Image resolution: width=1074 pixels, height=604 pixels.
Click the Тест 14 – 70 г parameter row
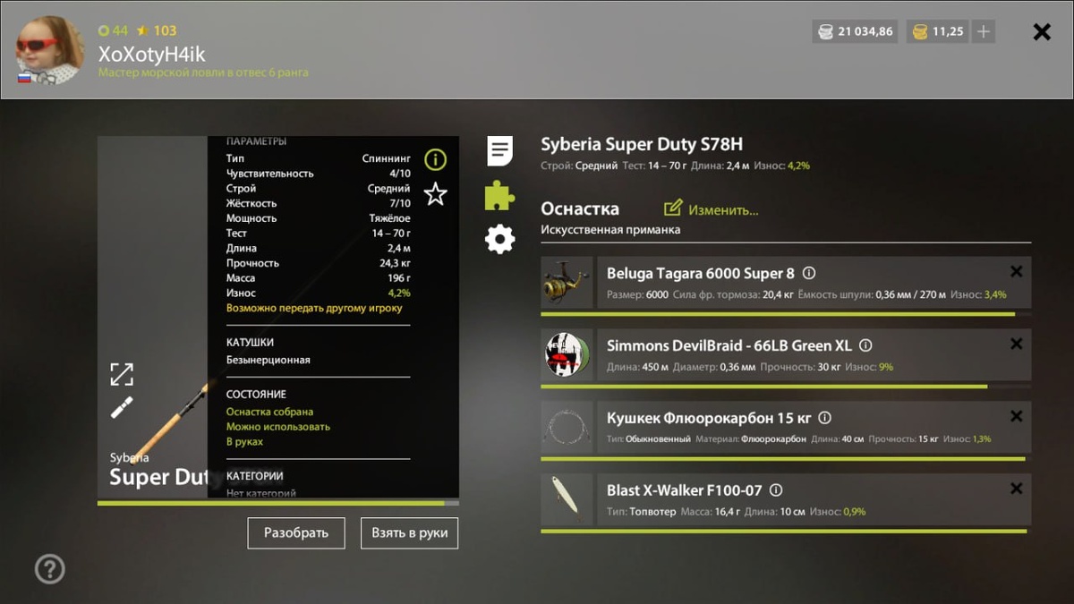point(319,233)
